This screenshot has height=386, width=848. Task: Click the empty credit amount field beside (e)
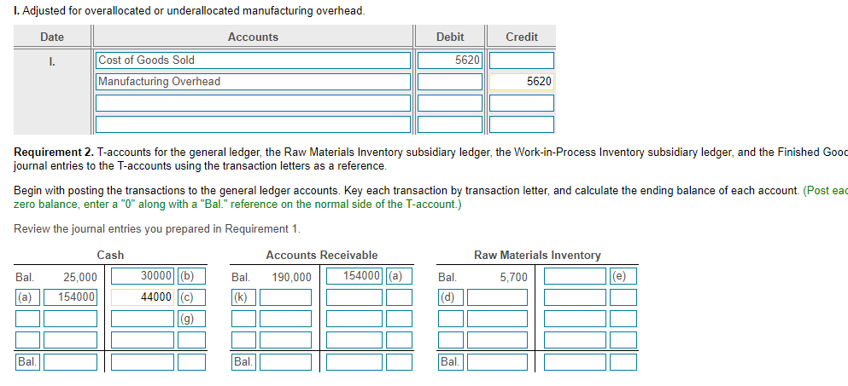(x=576, y=276)
